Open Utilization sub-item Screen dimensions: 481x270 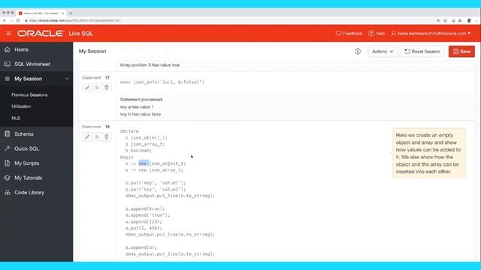pyautogui.click(x=21, y=106)
